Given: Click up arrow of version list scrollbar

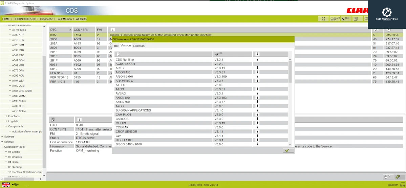Looking at the screenshot, I should (x=290, y=59).
